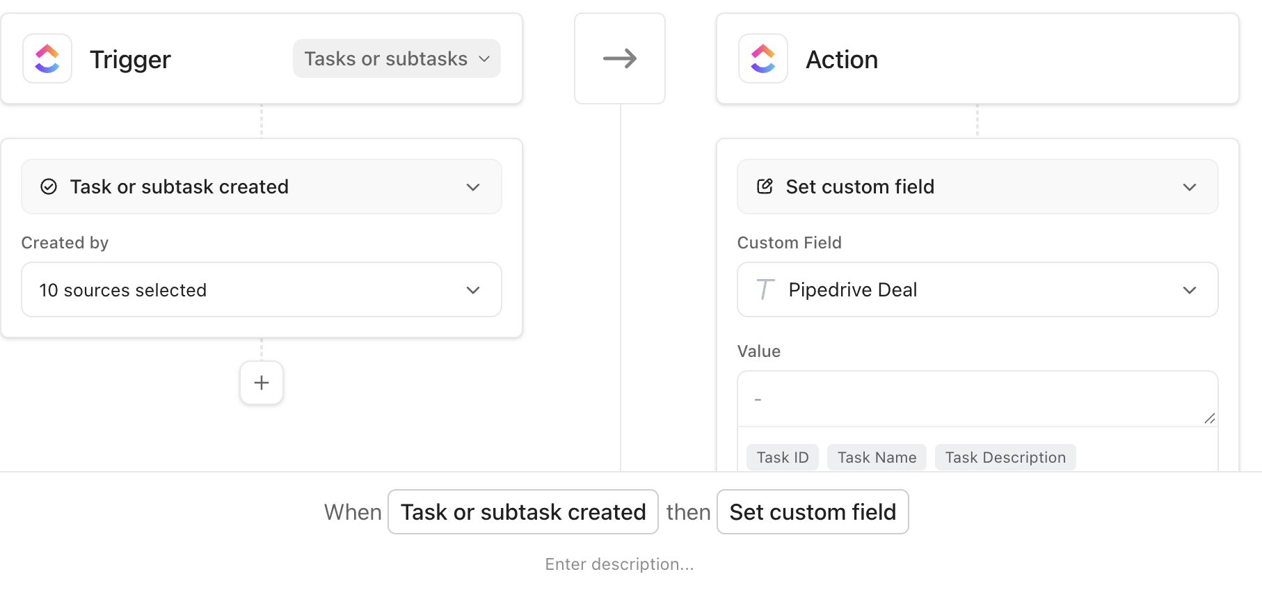
Task: Expand the Set custom field action dropdown
Action: (x=977, y=186)
